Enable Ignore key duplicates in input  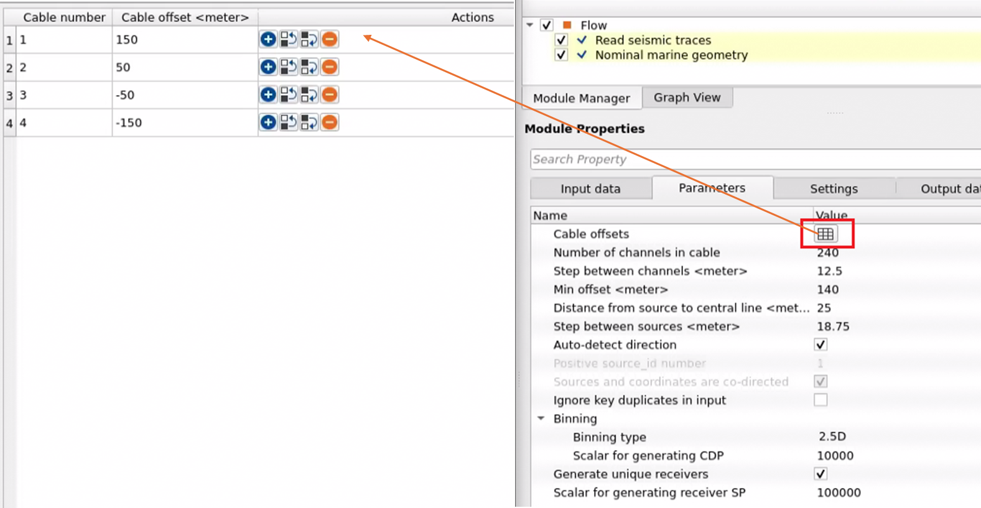point(821,400)
